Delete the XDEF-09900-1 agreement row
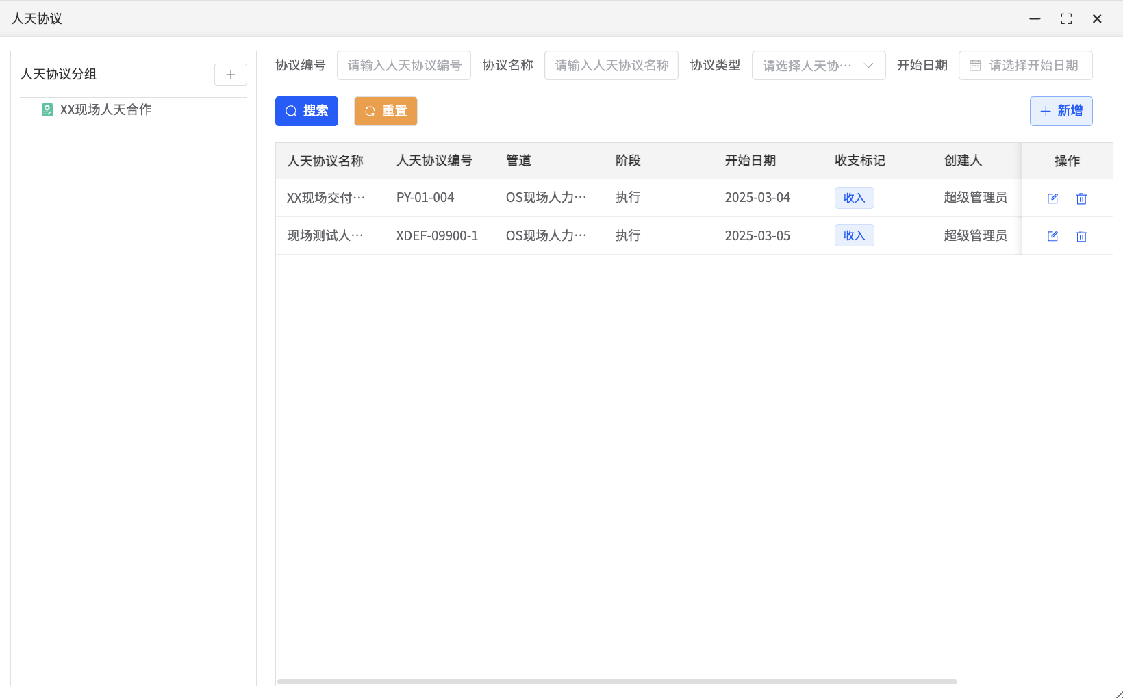This screenshot has width=1123, height=698. pos(1081,236)
